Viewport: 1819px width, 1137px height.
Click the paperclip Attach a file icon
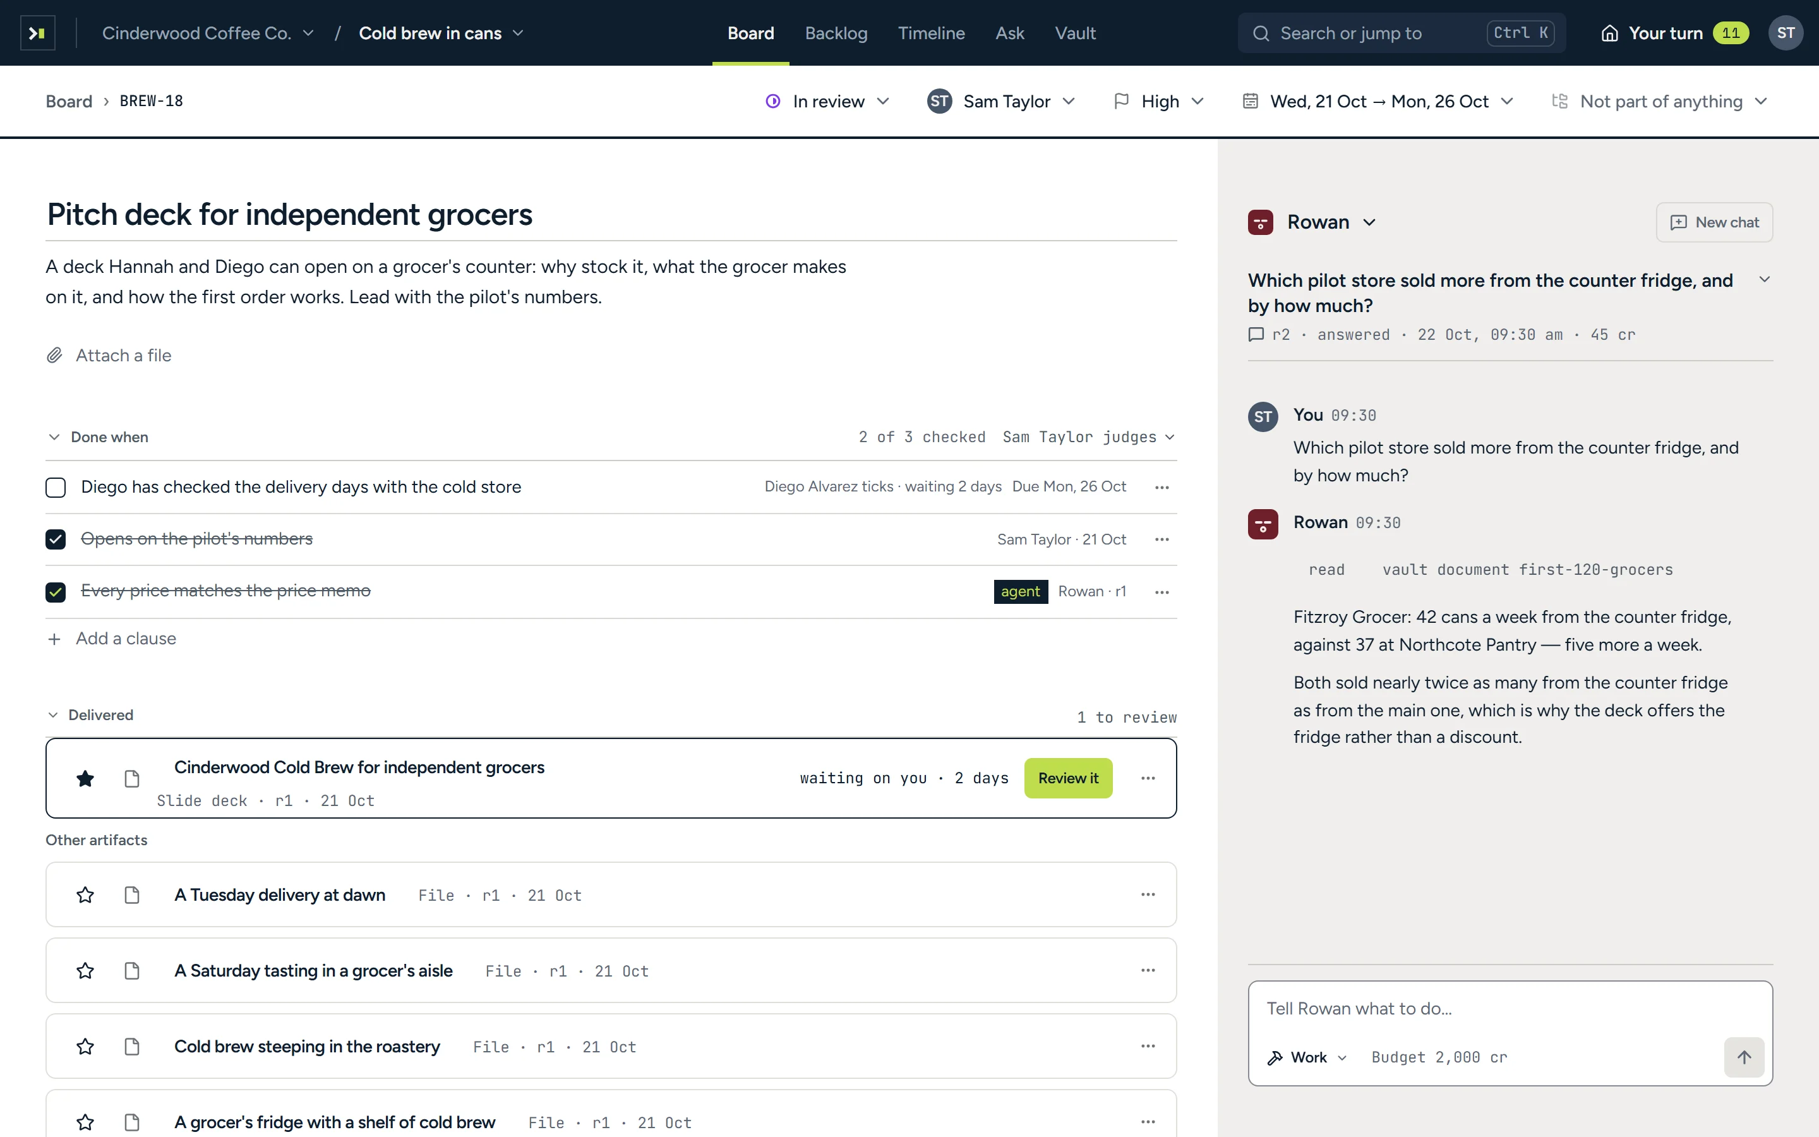coord(54,356)
